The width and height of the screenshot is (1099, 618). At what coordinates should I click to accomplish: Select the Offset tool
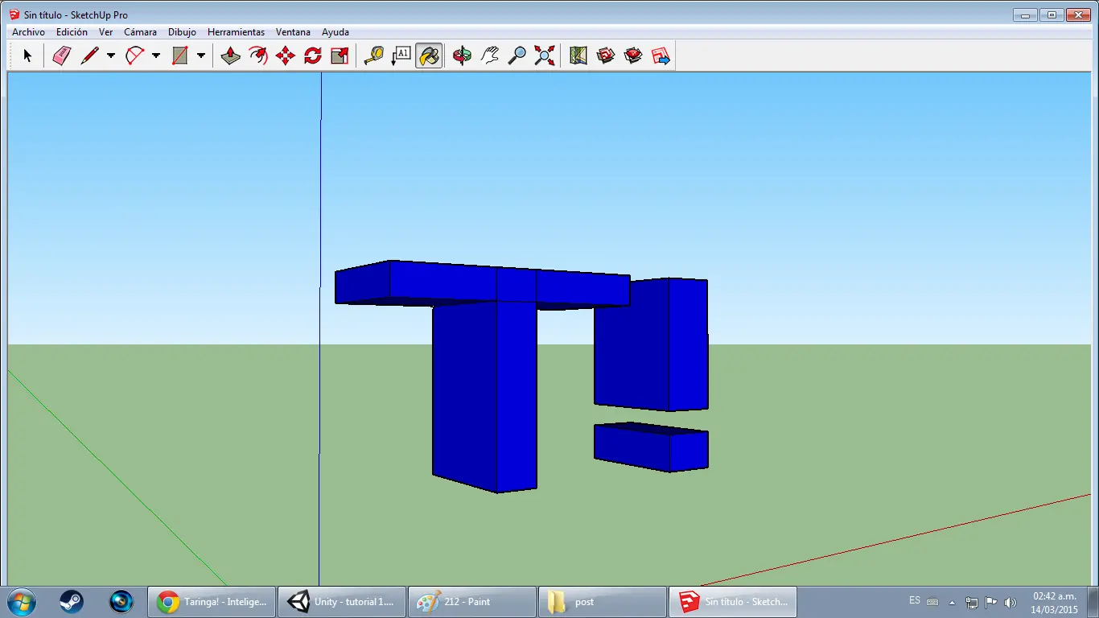click(258, 56)
